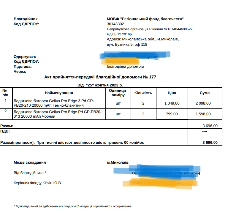Image resolution: width=228 pixels, height=213 pixels.
Task: Click the 'шт' unit in first item row
Action: pos(118,103)
